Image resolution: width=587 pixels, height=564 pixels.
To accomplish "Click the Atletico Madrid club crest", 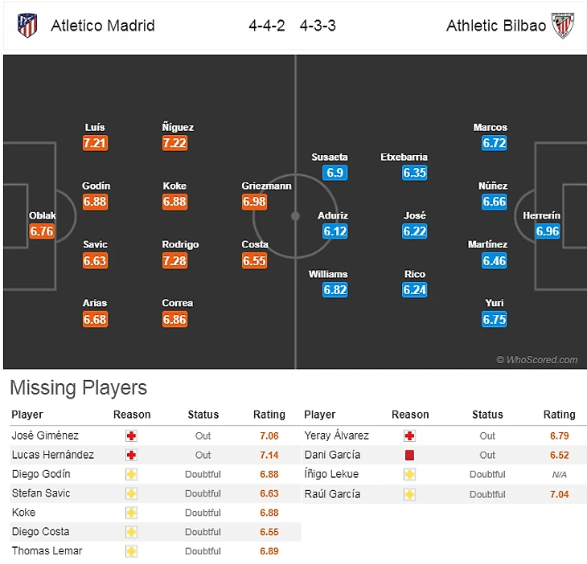I will pos(27,25).
